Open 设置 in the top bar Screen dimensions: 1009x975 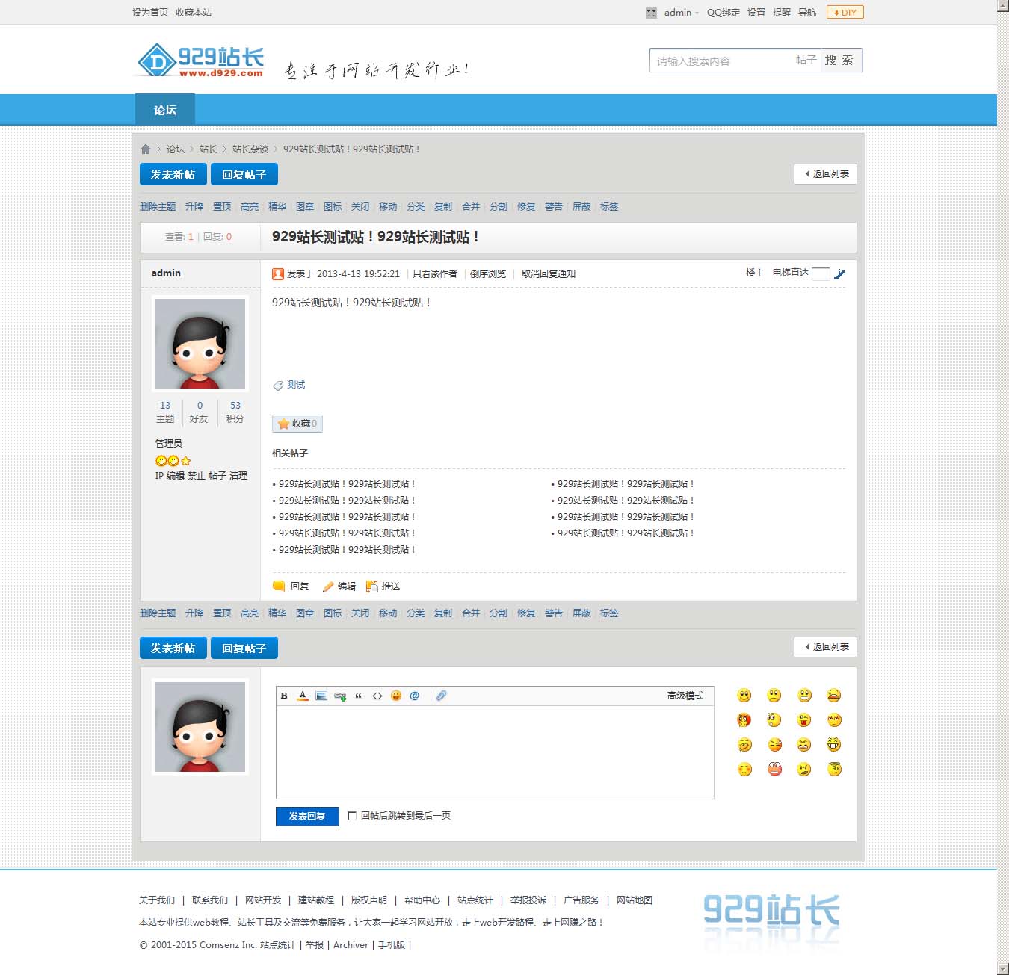pos(756,13)
